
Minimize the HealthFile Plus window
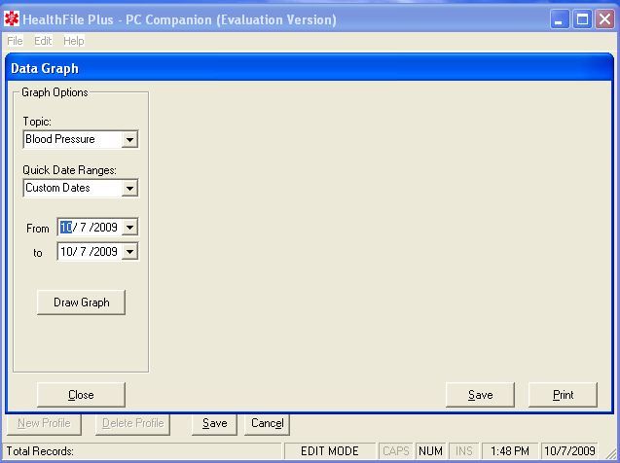coord(559,18)
